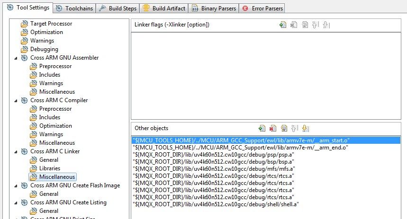Select Optimization under C Compiler
Screen dimensions: 407x219
[55, 126]
